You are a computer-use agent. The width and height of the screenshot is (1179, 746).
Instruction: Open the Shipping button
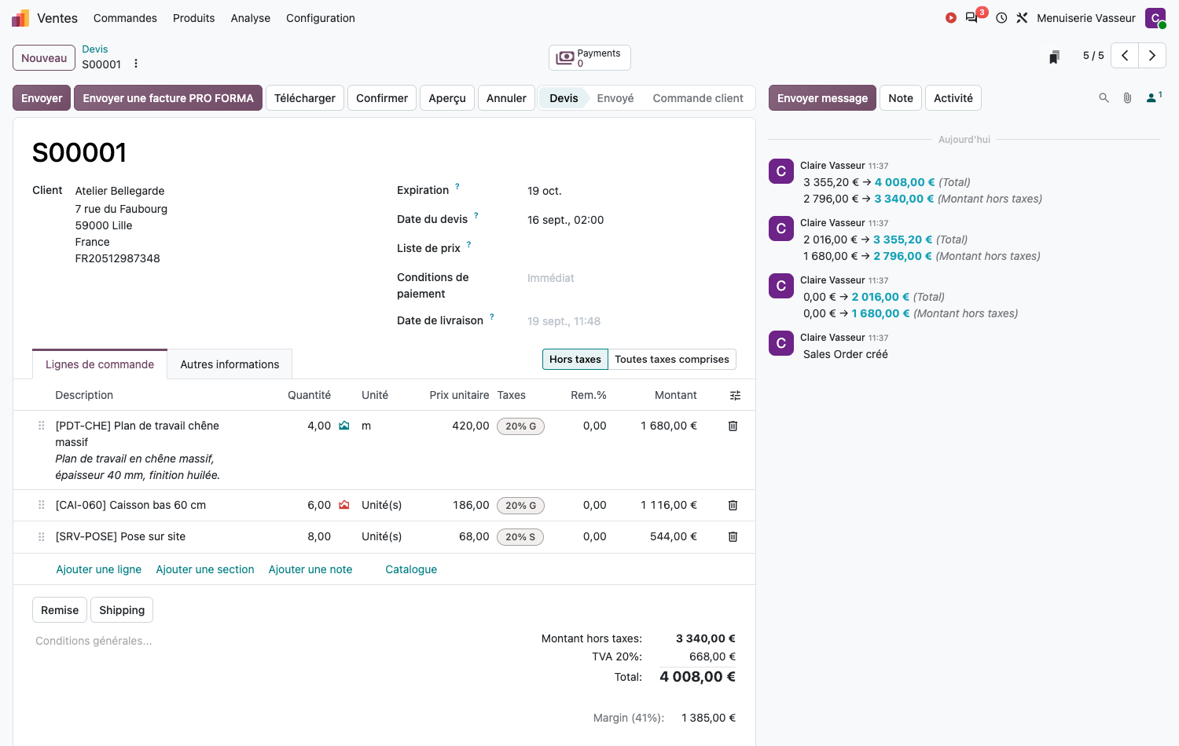pyautogui.click(x=122, y=610)
